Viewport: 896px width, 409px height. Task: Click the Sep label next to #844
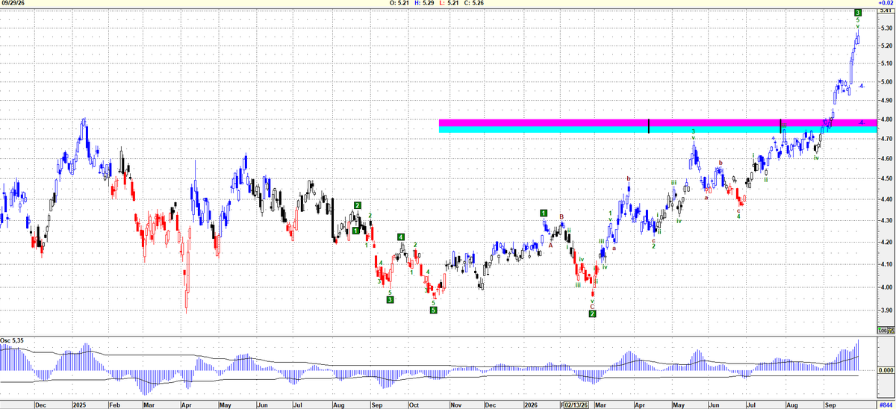pos(831,404)
